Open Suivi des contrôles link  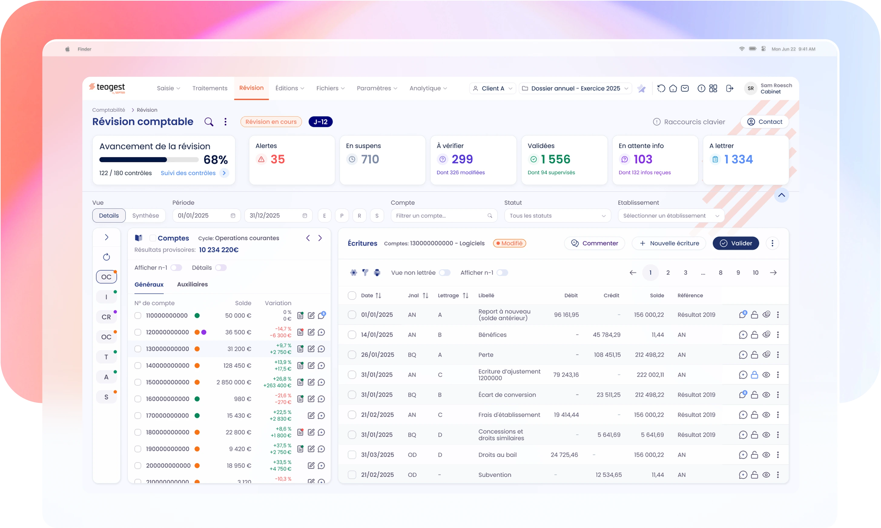pos(194,173)
